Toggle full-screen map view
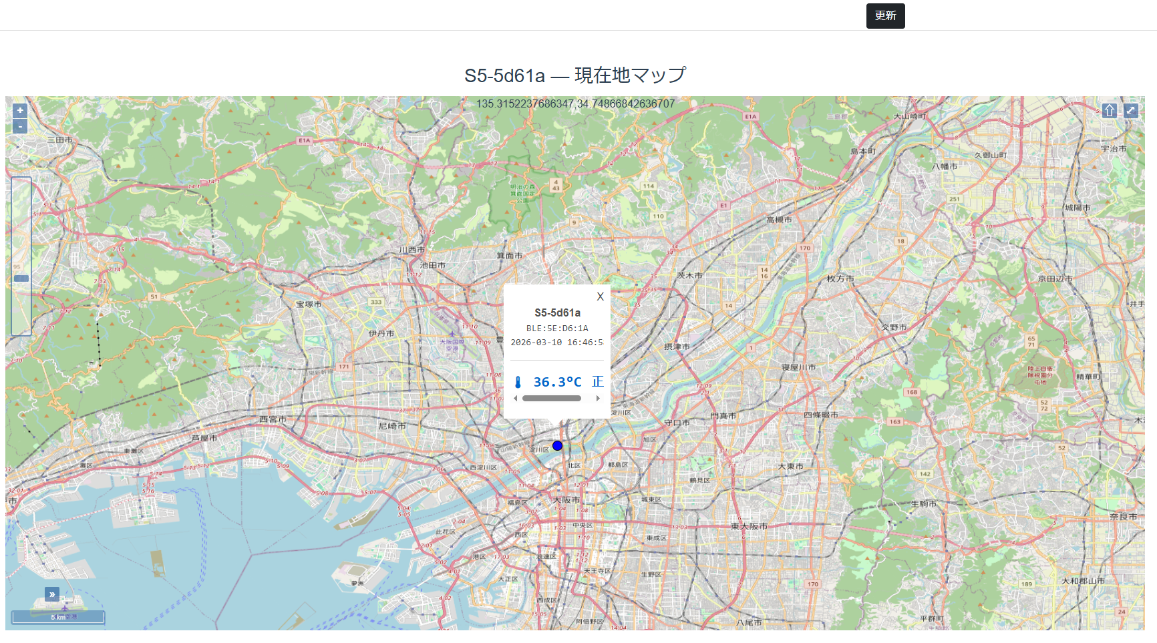This screenshot has height=643, width=1157. tap(1130, 111)
